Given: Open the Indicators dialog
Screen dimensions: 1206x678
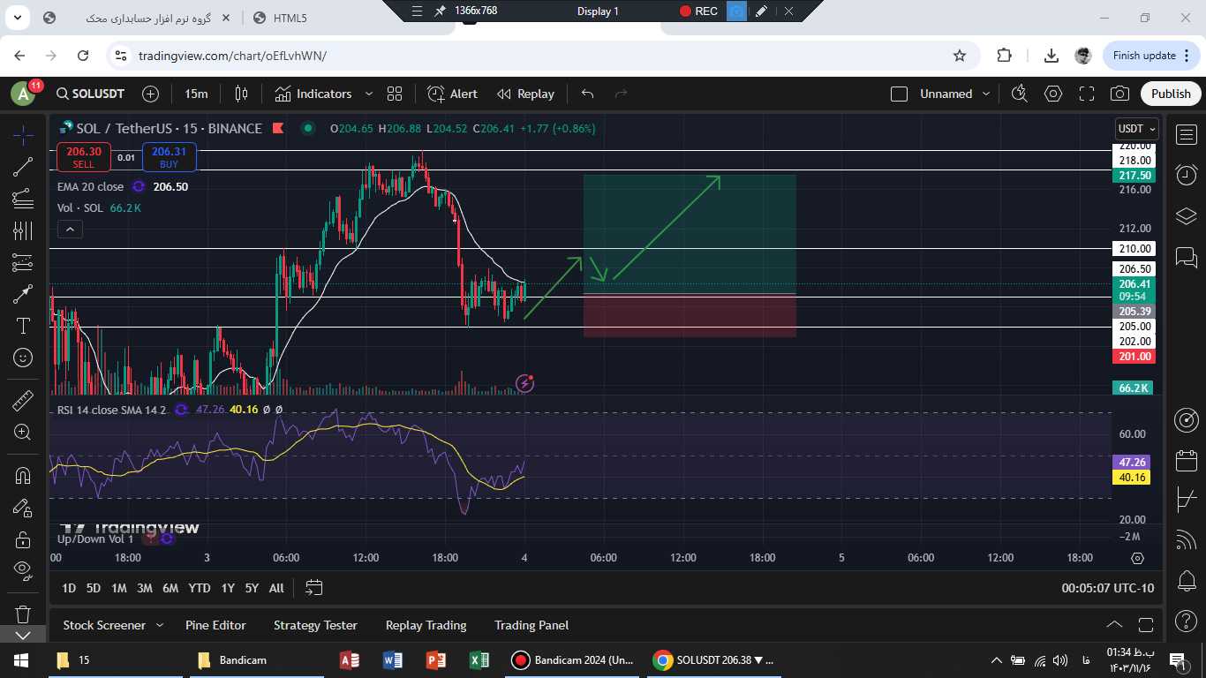Looking at the screenshot, I should pyautogui.click(x=313, y=94).
